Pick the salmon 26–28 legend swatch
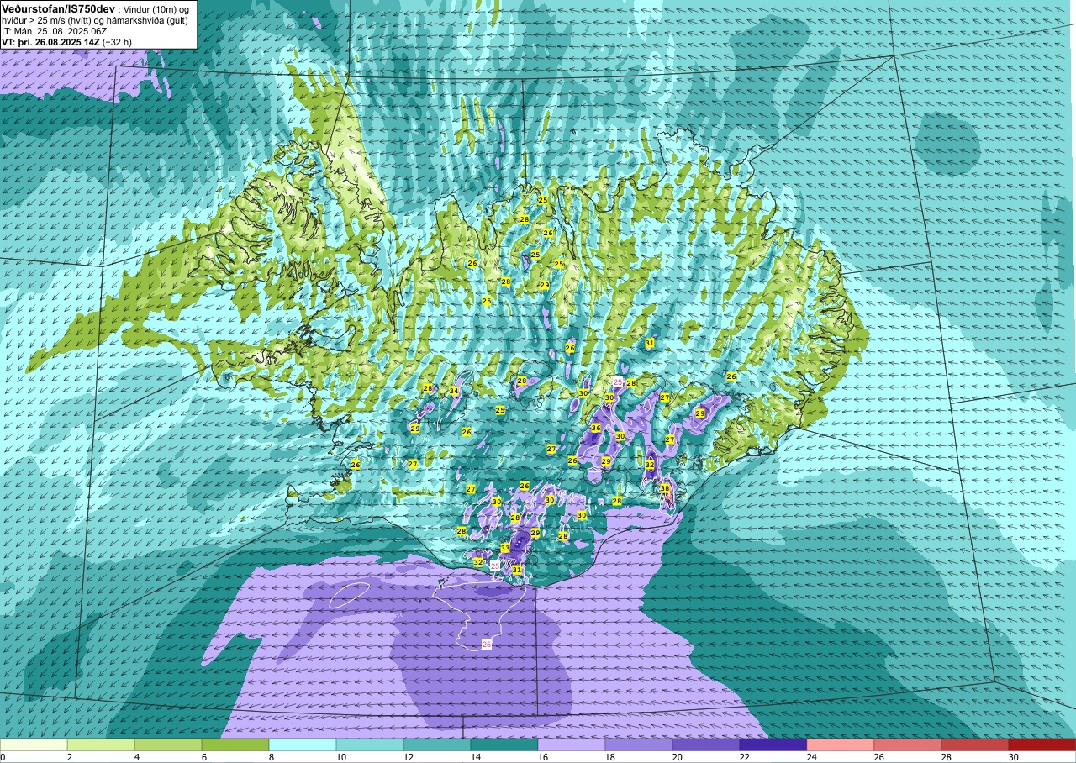This screenshot has width=1076, height=763. coord(908,745)
